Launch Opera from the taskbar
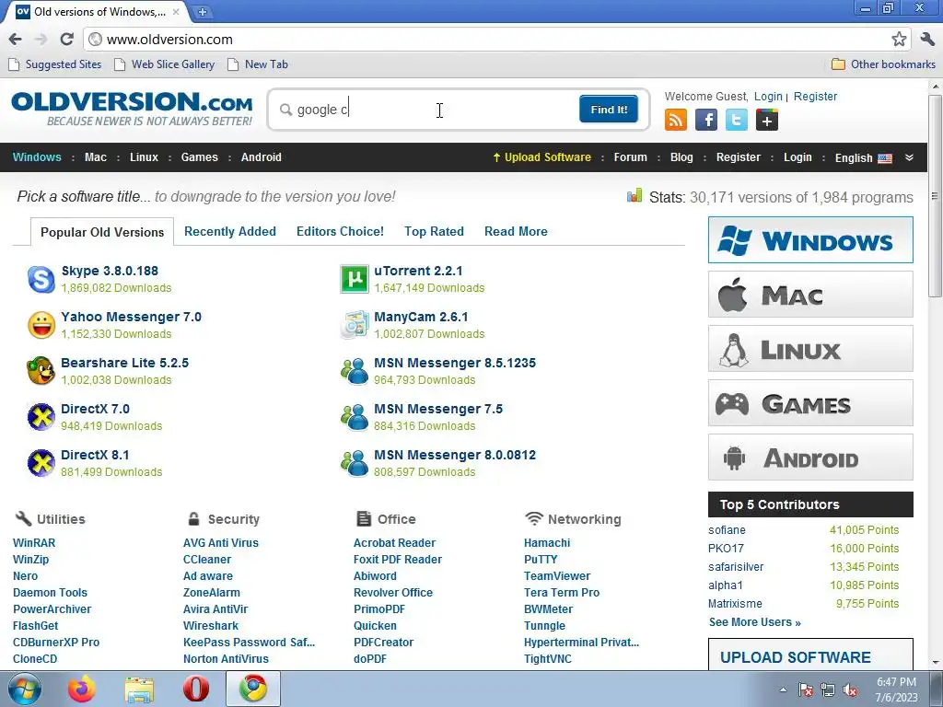 196,689
